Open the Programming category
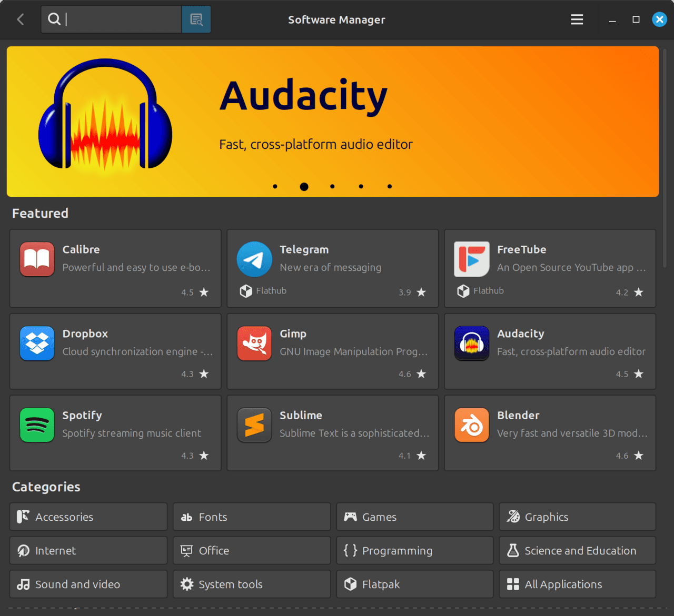674x616 pixels. point(415,550)
